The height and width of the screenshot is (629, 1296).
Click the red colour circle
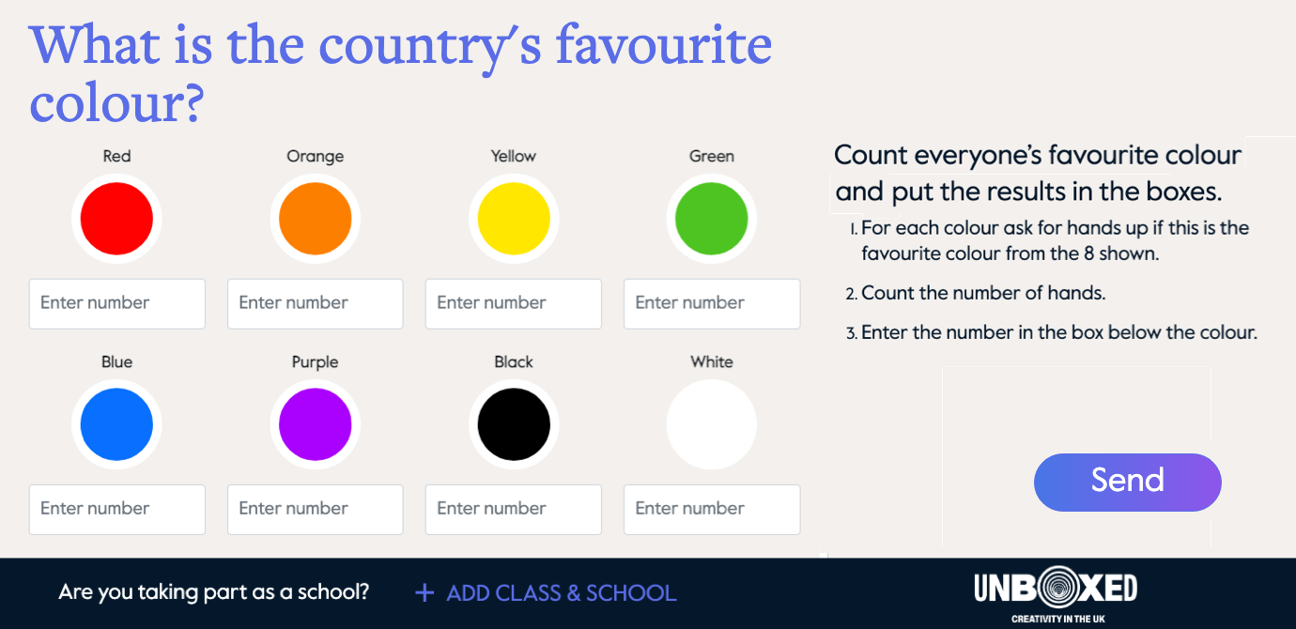[116, 219]
